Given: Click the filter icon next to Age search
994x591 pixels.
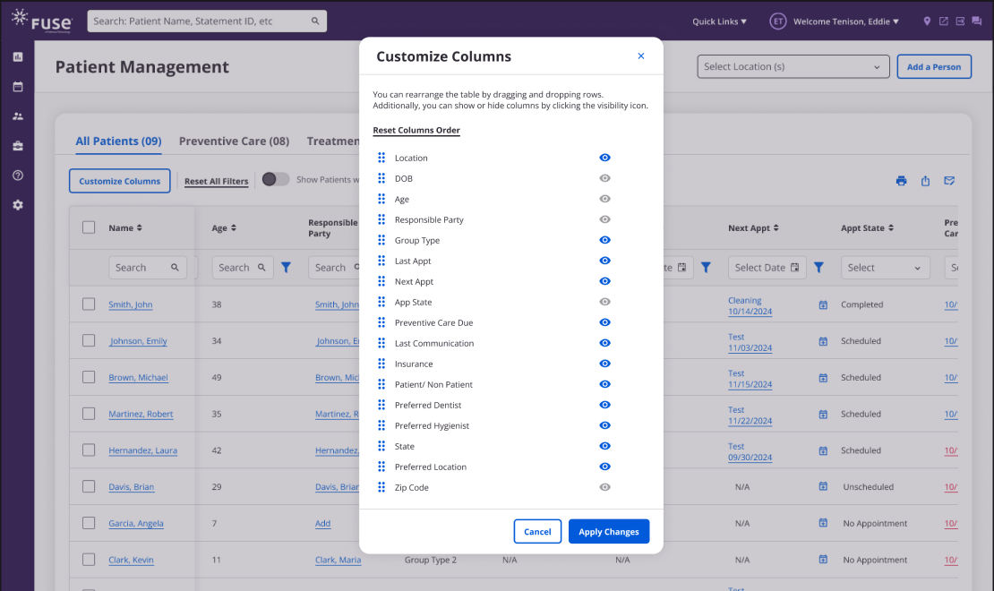Looking at the screenshot, I should 286,267.
